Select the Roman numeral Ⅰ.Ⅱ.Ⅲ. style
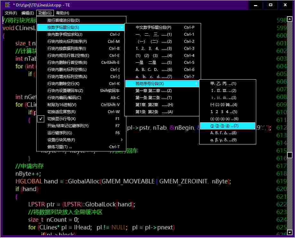Image resolution: width=295 pixels, height=238 pixels. [224, 90]
